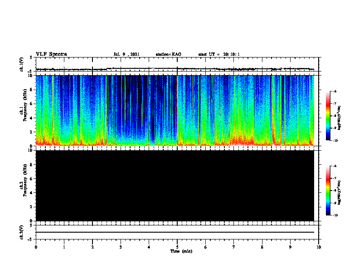
Task: Click the '-10' label on ch.2 colorbar
Action: coord(335,215)
